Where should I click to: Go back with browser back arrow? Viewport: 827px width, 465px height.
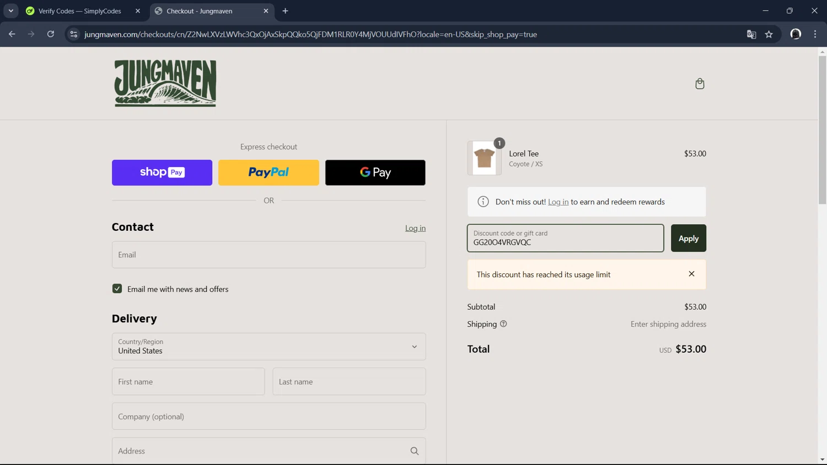click(12, 34)
